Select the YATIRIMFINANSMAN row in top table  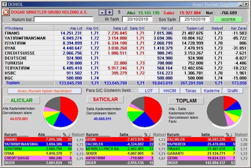coord(125,38)
